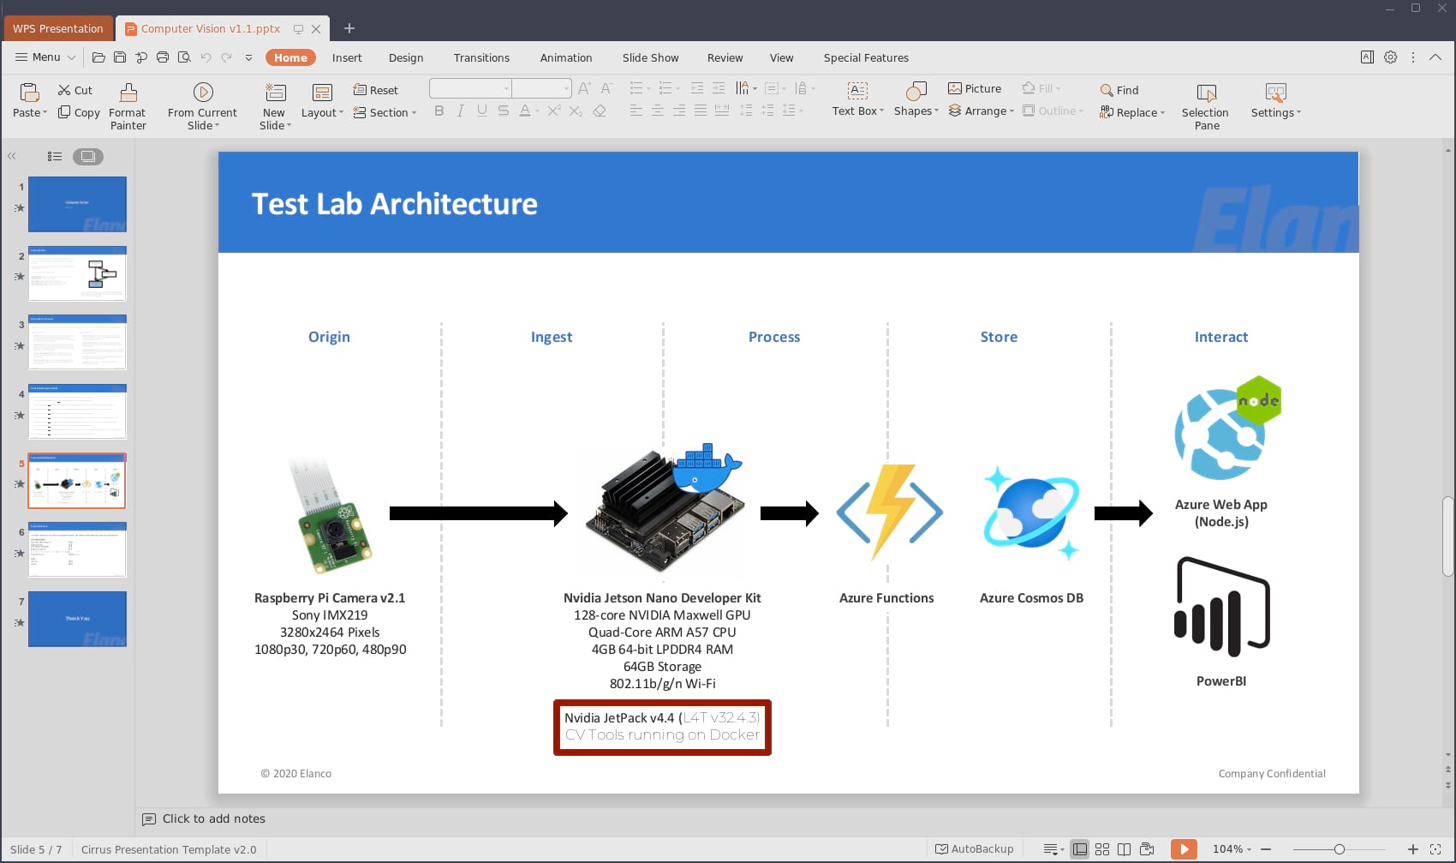Click the Replace button
The width and height of the screenshot is (1456, 863).
tap(1132, 112)
